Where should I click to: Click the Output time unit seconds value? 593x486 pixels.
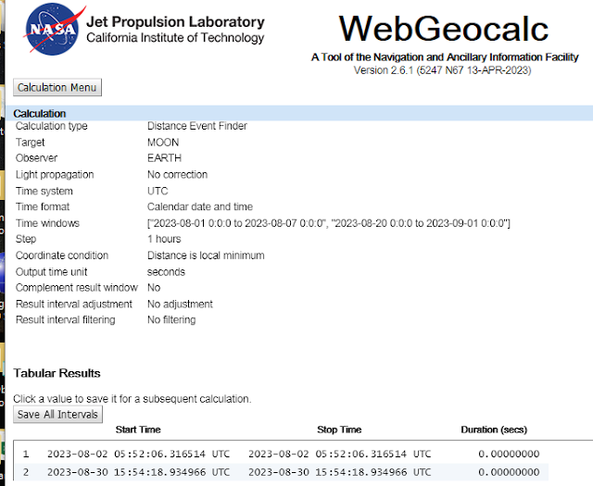pos(166,272)
